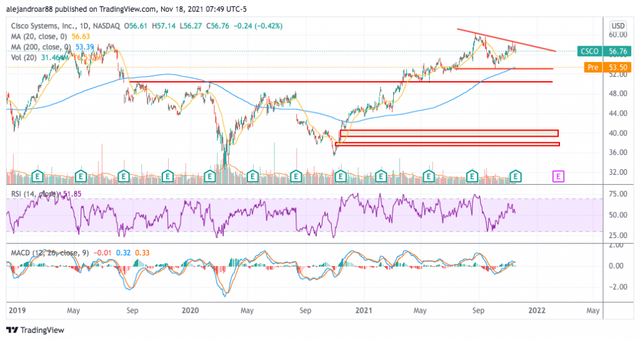
Task: Click the February 2019 earnings E marker
Action: point(37,176)
